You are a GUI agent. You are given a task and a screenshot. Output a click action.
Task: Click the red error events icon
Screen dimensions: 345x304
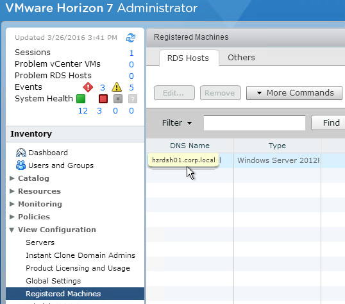[x=88, y=87]
